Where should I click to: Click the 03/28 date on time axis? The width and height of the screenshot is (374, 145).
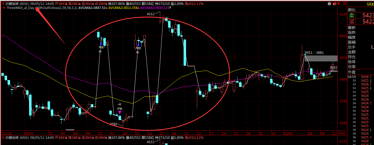point(7,134)
